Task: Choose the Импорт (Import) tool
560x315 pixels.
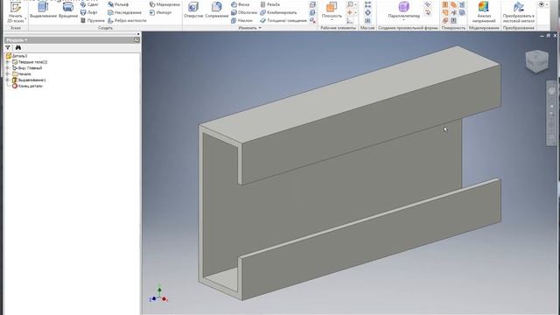Action: [x=160, y=12]
